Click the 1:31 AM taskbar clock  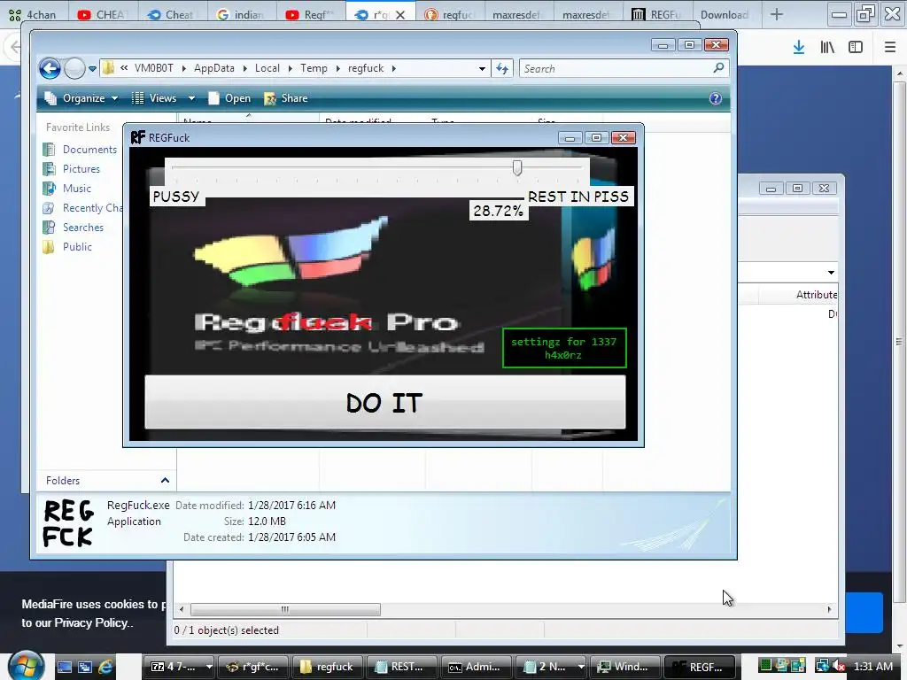point(872,666)
